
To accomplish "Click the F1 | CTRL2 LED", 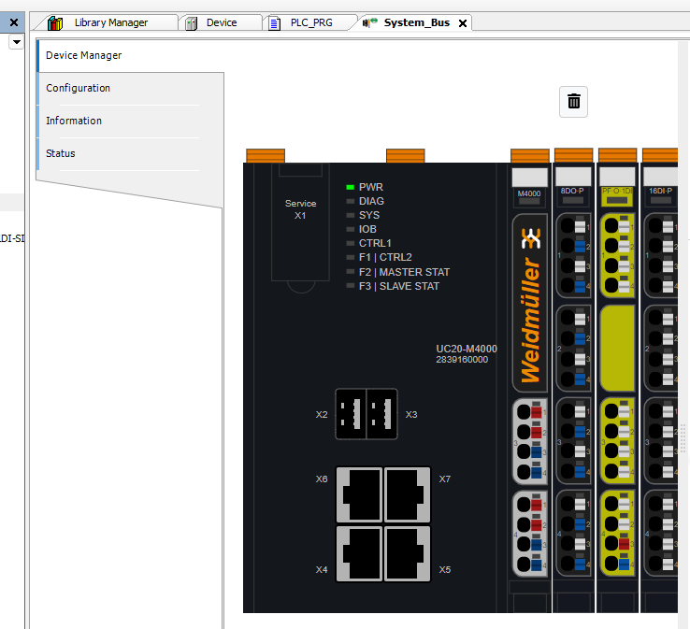I will [350, 257].
